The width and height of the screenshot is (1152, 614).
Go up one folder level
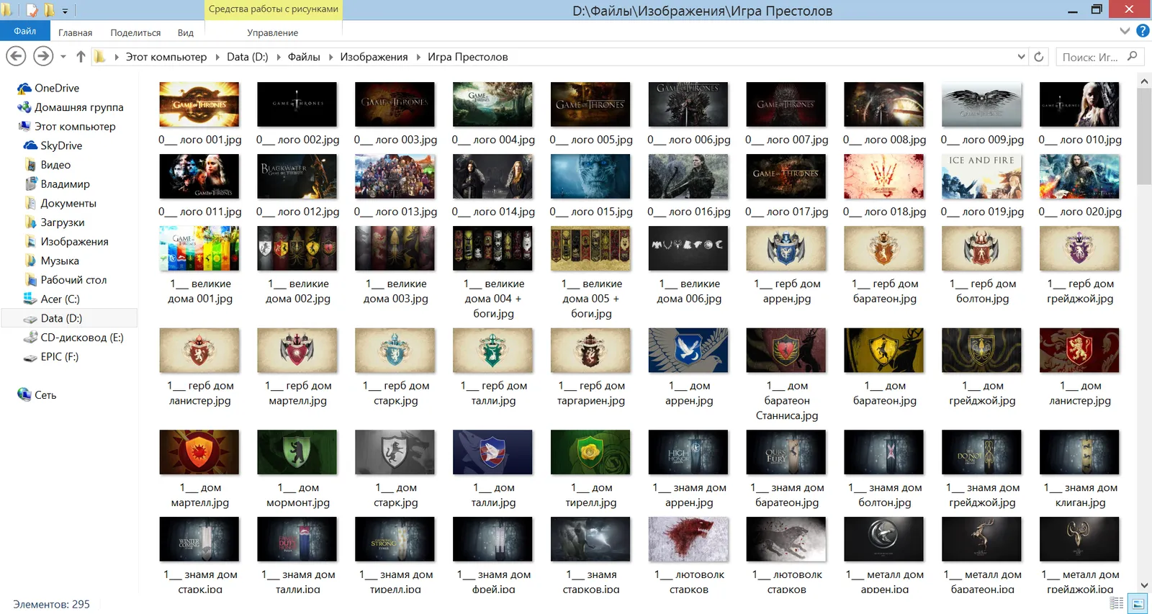click(x=81, y=56)
